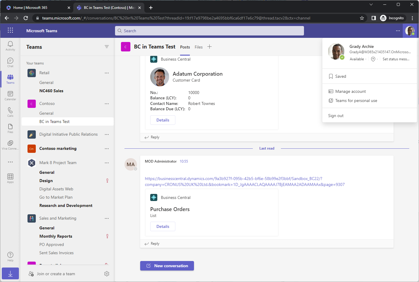Click the download desktop app icon
Image resolution: width=419 pixels, height=282 pixels.
point(10,274)
